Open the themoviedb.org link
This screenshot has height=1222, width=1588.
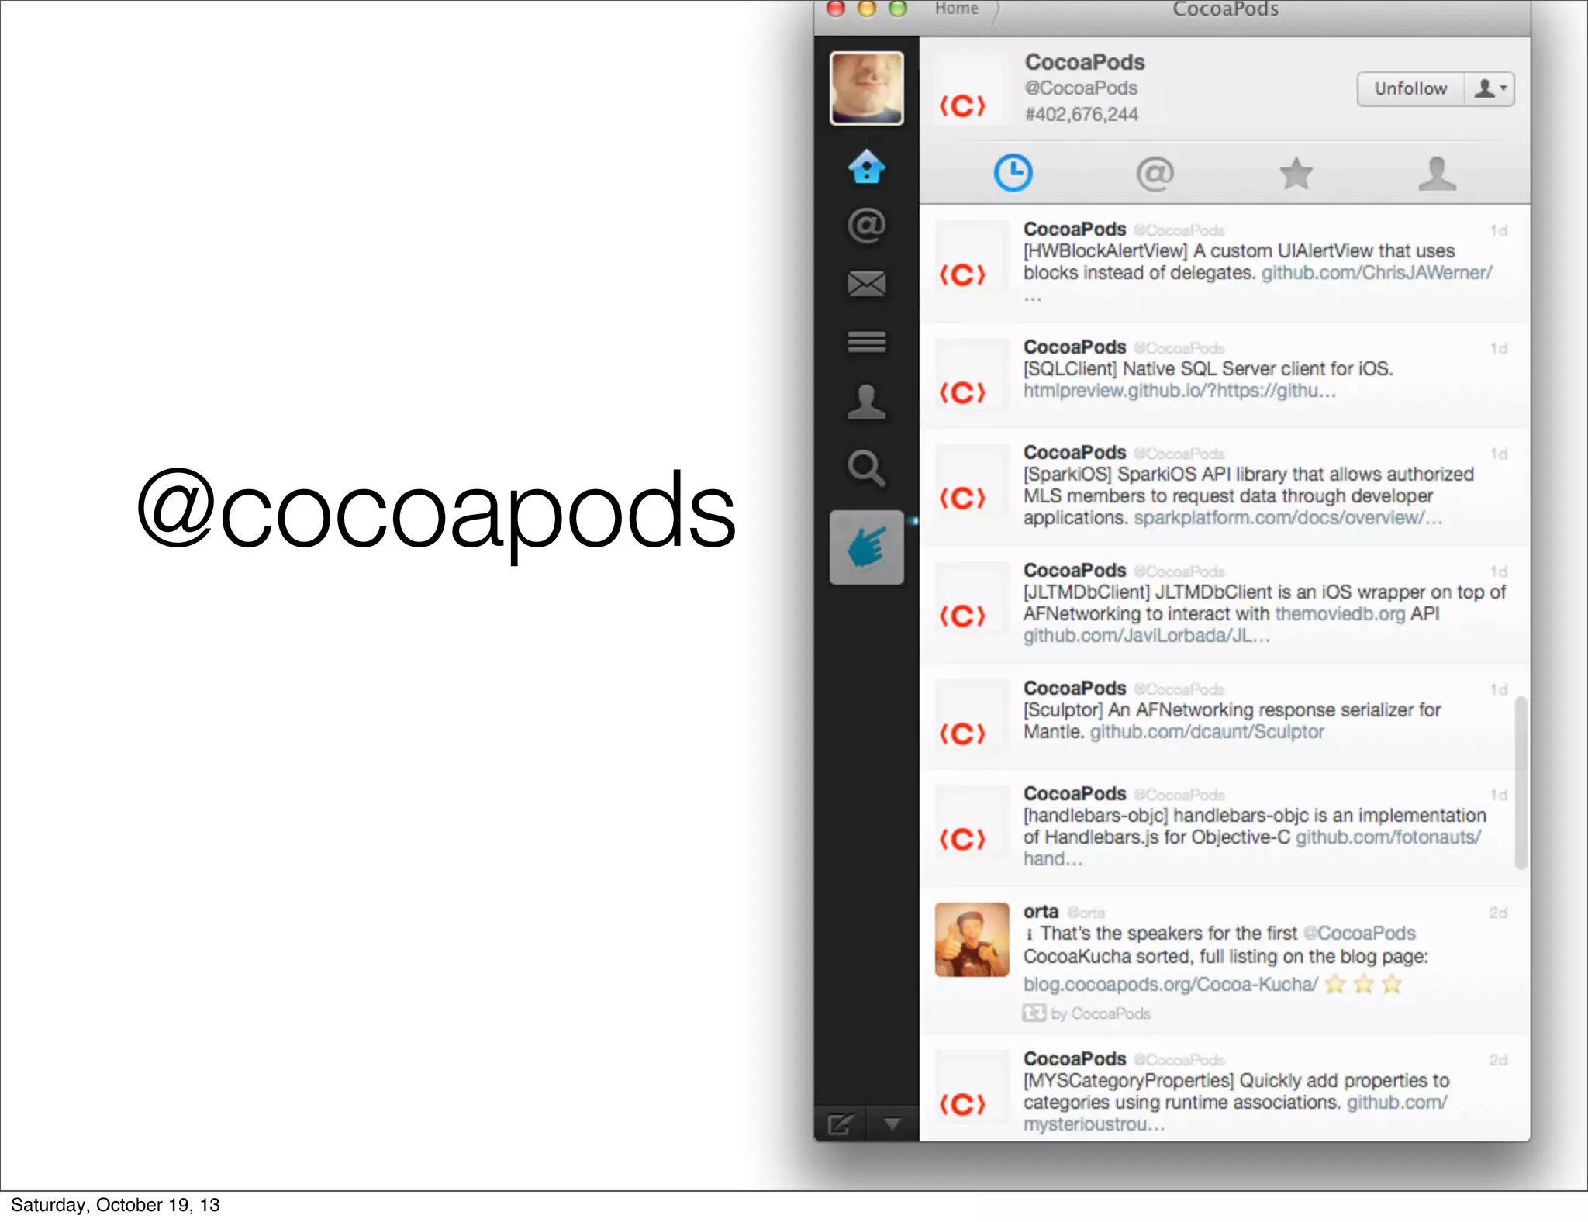[1340, 614]
